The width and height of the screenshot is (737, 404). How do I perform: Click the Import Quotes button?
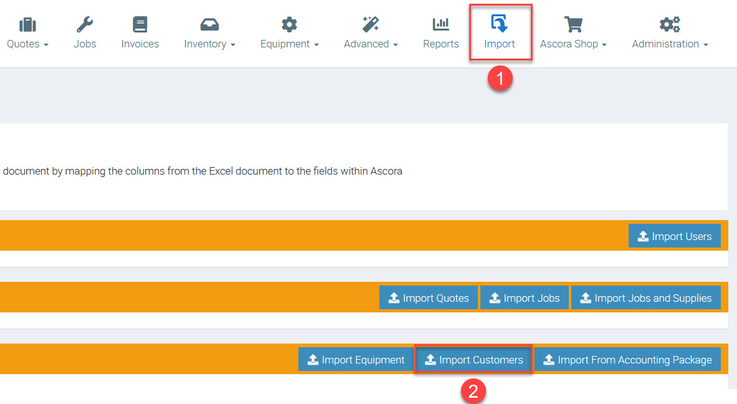pos(429,298)
